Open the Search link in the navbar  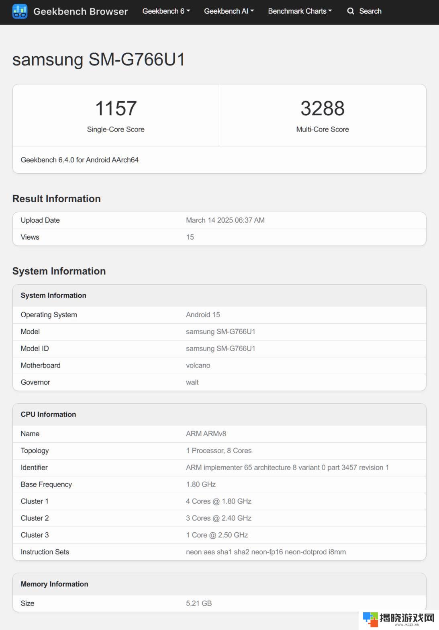click(364, 11)
